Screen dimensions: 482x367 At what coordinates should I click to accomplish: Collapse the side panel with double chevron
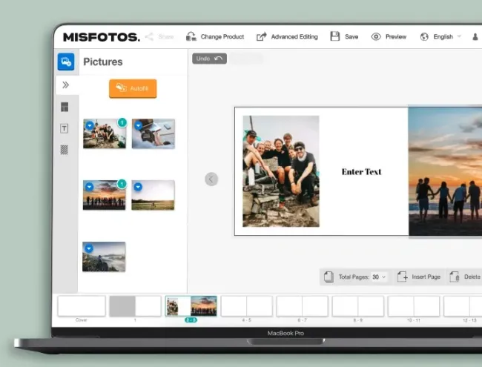click(65, 85)
